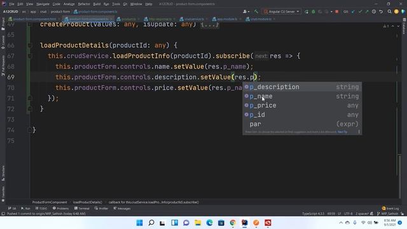The width and height of the screenshot is (407, 229).
Task: Click the product-form folder breadcrumb
Action: (x=60, y=11)
